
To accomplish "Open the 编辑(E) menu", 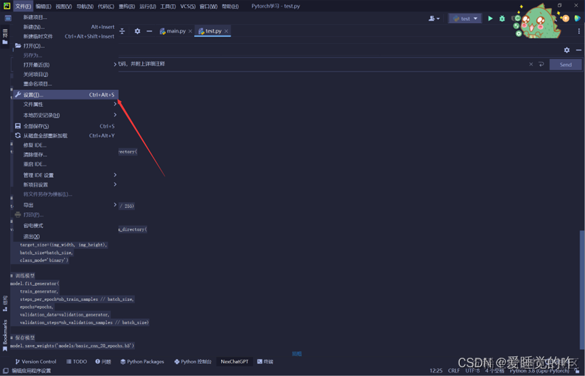I will 43,6.
